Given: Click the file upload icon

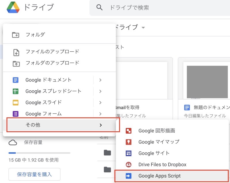Looking at the screenshot, I should 16,52.
